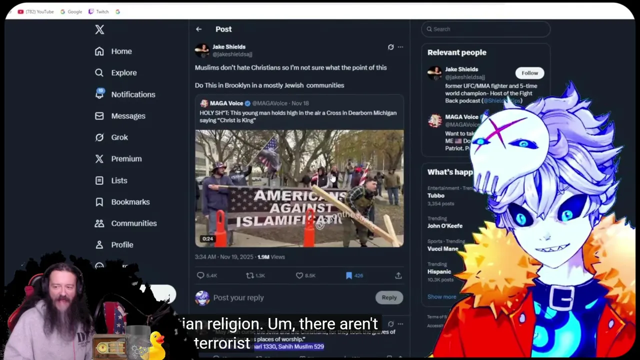Viewport: 640px width, 360px height.
Task: Click the Lists document icon
Action: point(99,180)
